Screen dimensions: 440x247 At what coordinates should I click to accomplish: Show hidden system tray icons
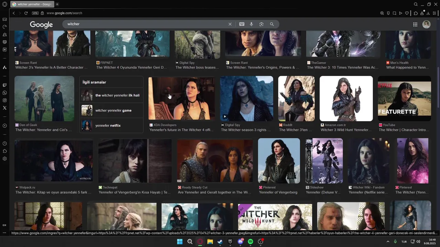(388, 242)
